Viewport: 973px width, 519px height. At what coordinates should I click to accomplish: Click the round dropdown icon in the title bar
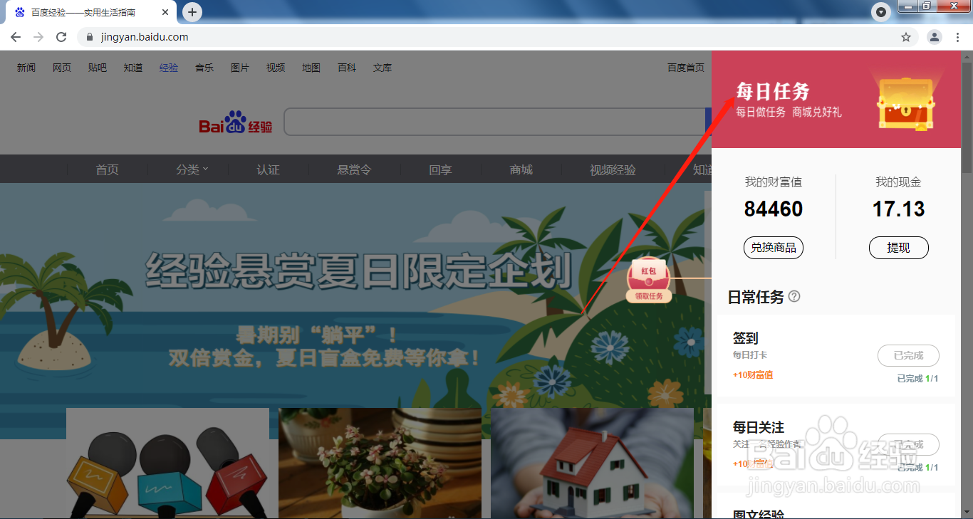[x=882, y=12]
